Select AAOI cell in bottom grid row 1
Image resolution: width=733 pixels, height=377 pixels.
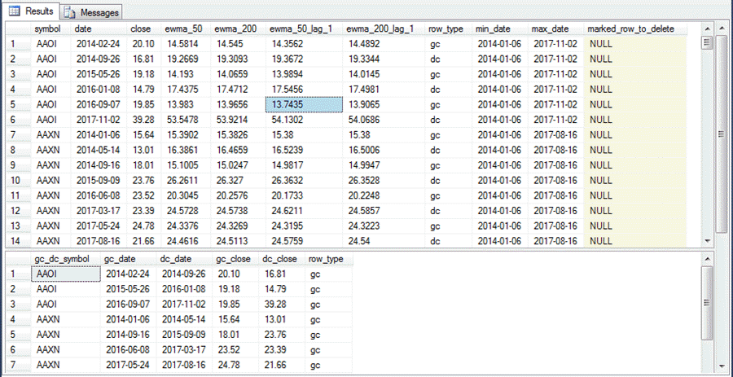pos(65,274)
